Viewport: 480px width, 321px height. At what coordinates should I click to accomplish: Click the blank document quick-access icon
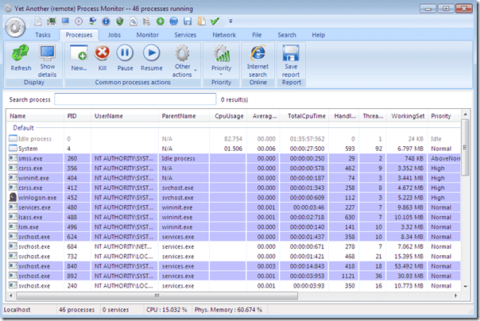38,21
